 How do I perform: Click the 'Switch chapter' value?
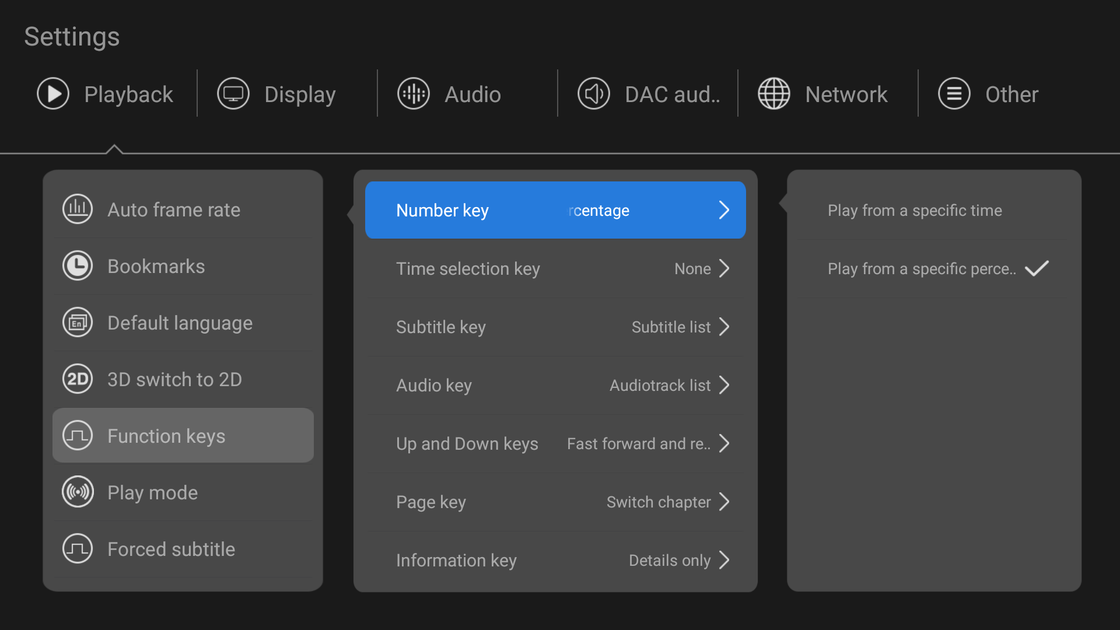(x=659, y=502)
